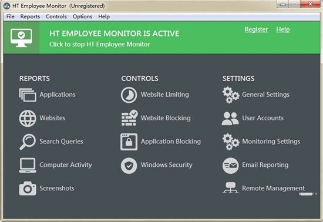Open the Screenshots camera icon
This screenshot has height=222, width=323.
click(28, 189)
